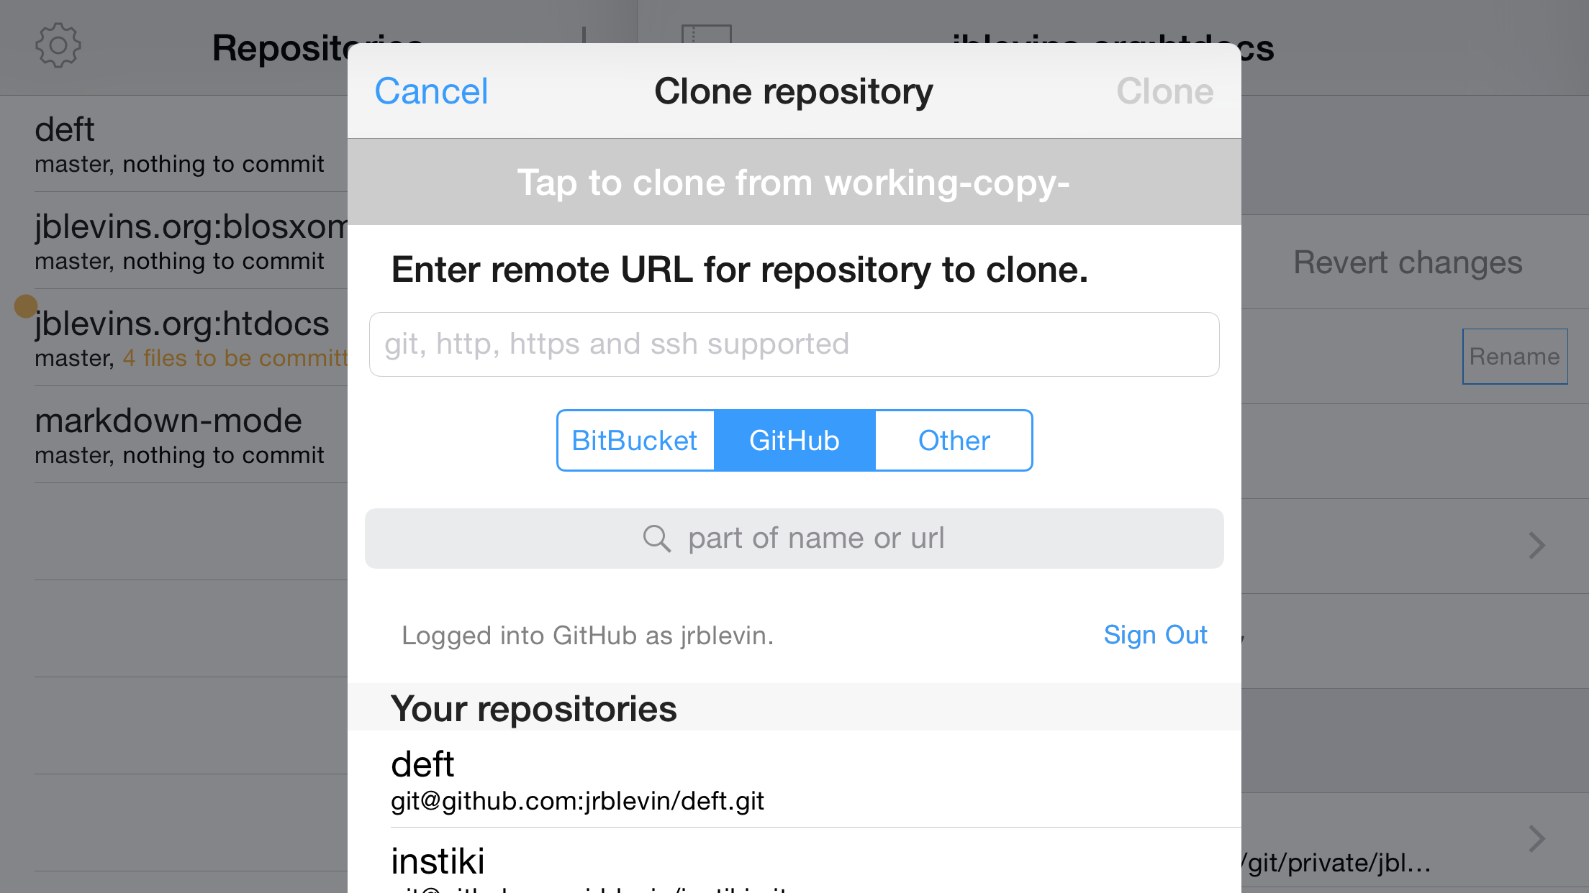Screen dimensions: 1589x893
Task: Toggle GitHub source selection button
Action: click(x=793, y=441)
